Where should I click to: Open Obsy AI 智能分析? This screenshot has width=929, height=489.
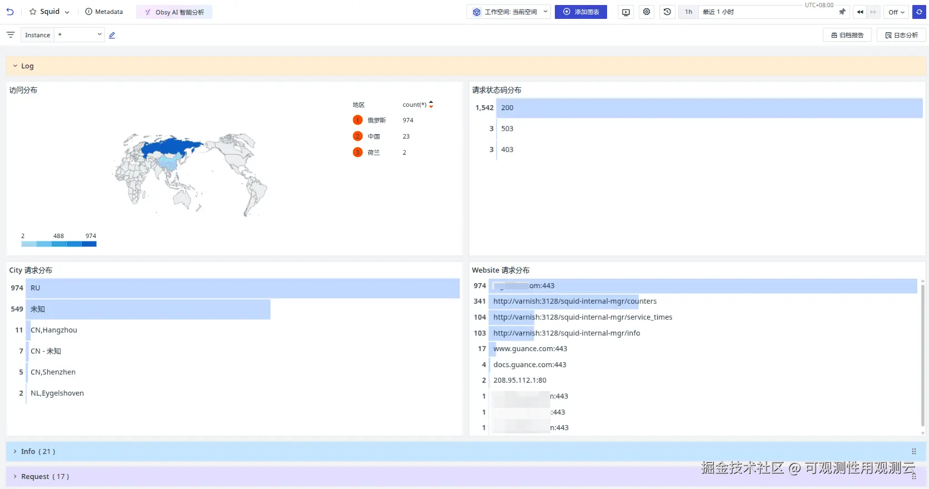174,12
